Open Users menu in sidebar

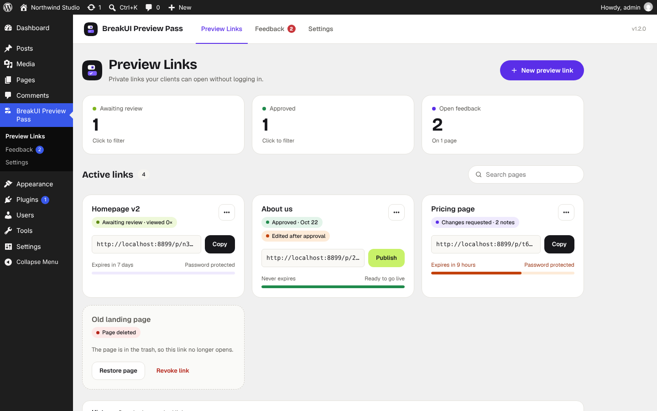pos(36,215)
